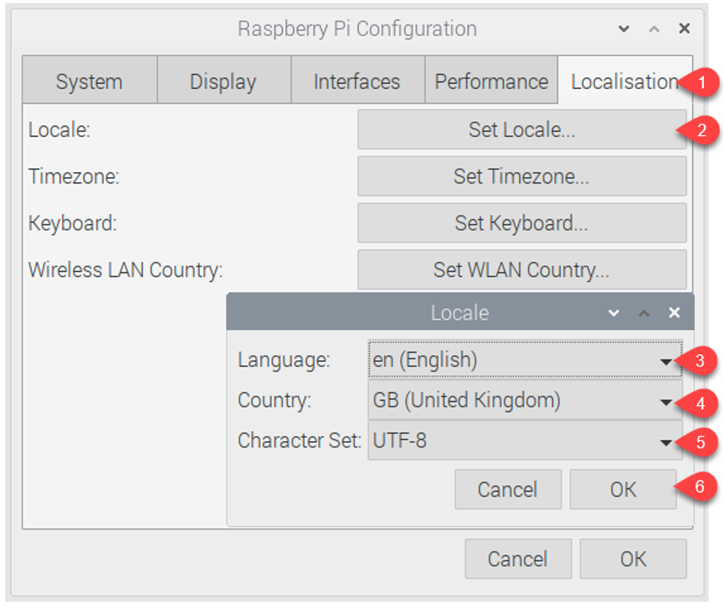Image resolution: width=725 pixels, height=607 pixels.
Task: Maximize the Locale dialog
Action: [x=644, y=313]
